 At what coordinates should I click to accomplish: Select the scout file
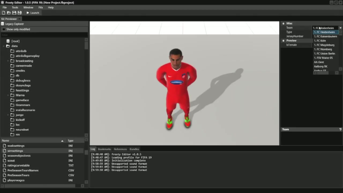[11, 161]
